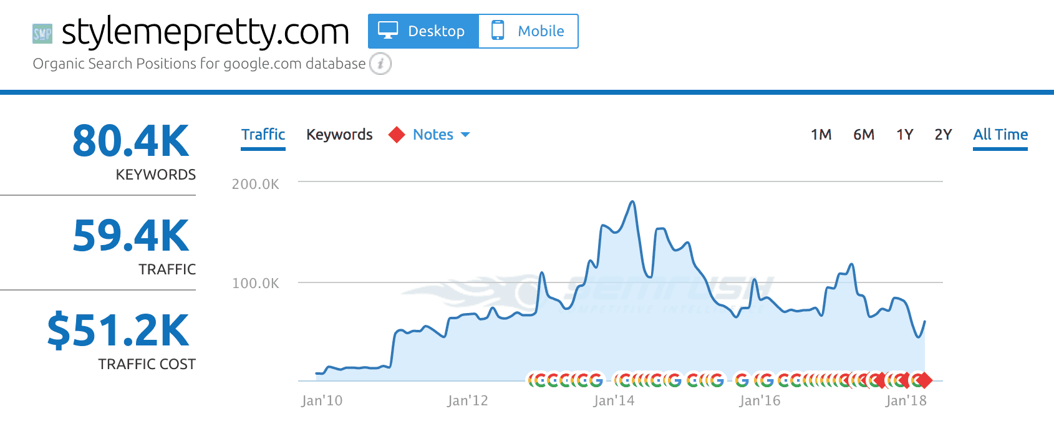The image size is (1054, 429).
Task: Set chart range to 1Y
Action: (x=904, y=135)
